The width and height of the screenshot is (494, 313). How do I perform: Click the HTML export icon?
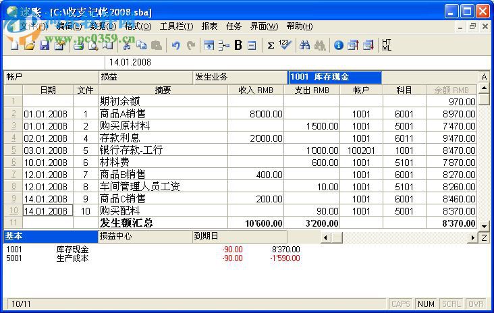click(387, 45)
